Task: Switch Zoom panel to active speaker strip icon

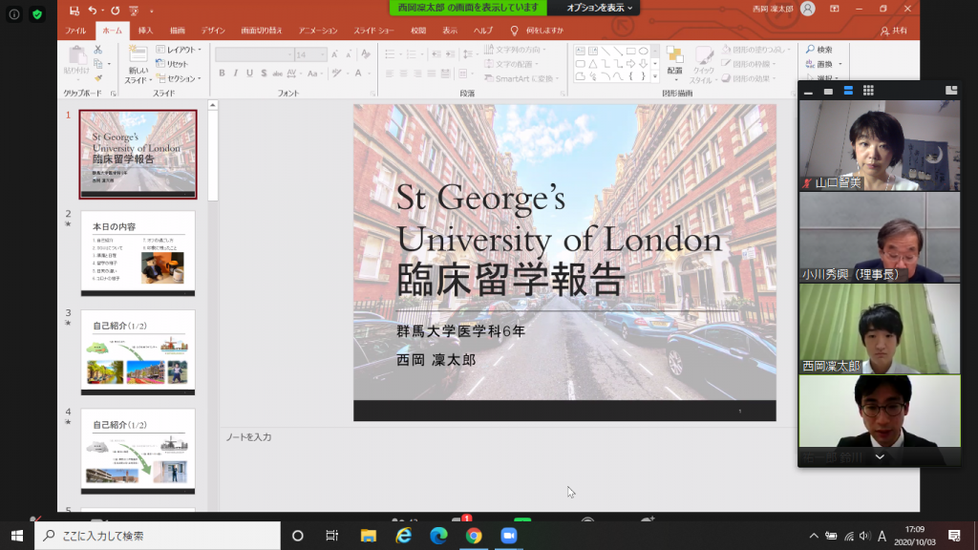Action: (x=848, y=91)
